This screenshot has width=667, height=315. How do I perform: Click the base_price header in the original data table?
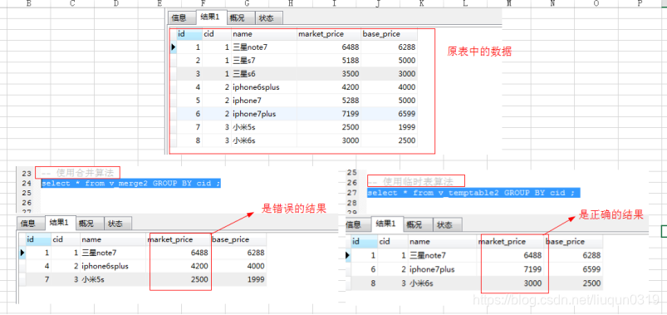coord(390,34)
